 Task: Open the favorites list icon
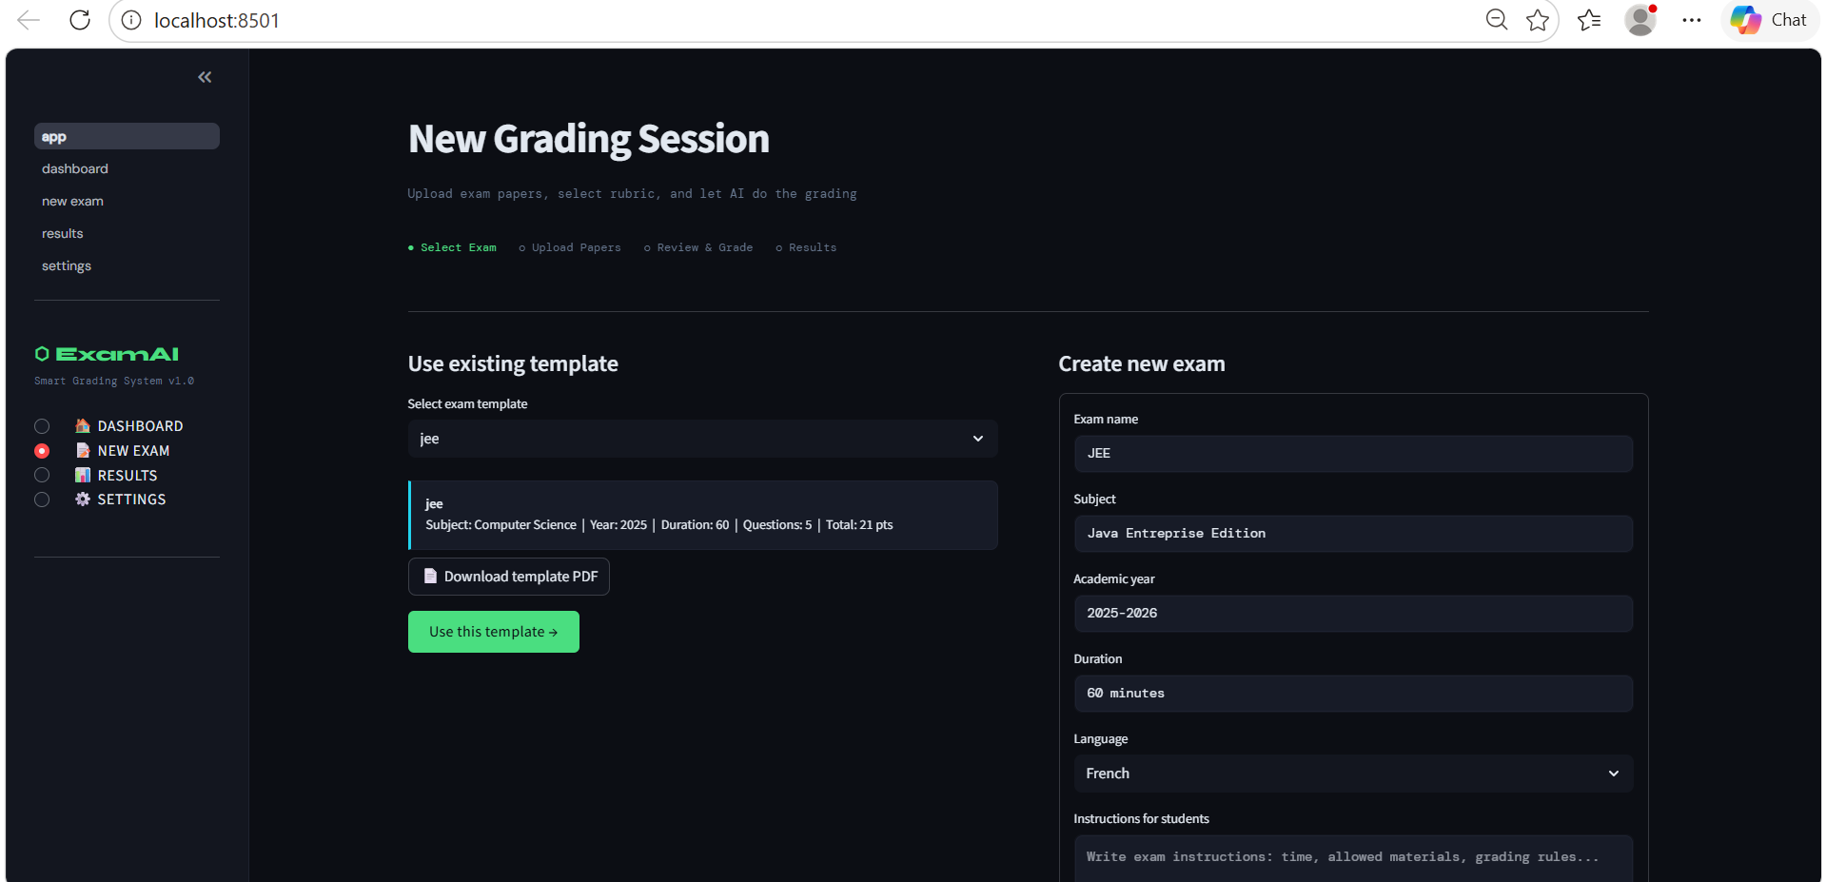pos(1589,20)
